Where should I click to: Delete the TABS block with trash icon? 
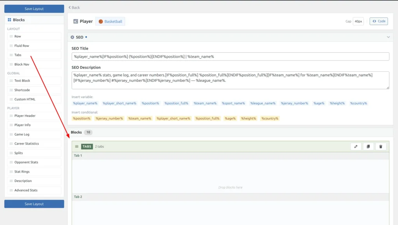click(x=381, y=147)
